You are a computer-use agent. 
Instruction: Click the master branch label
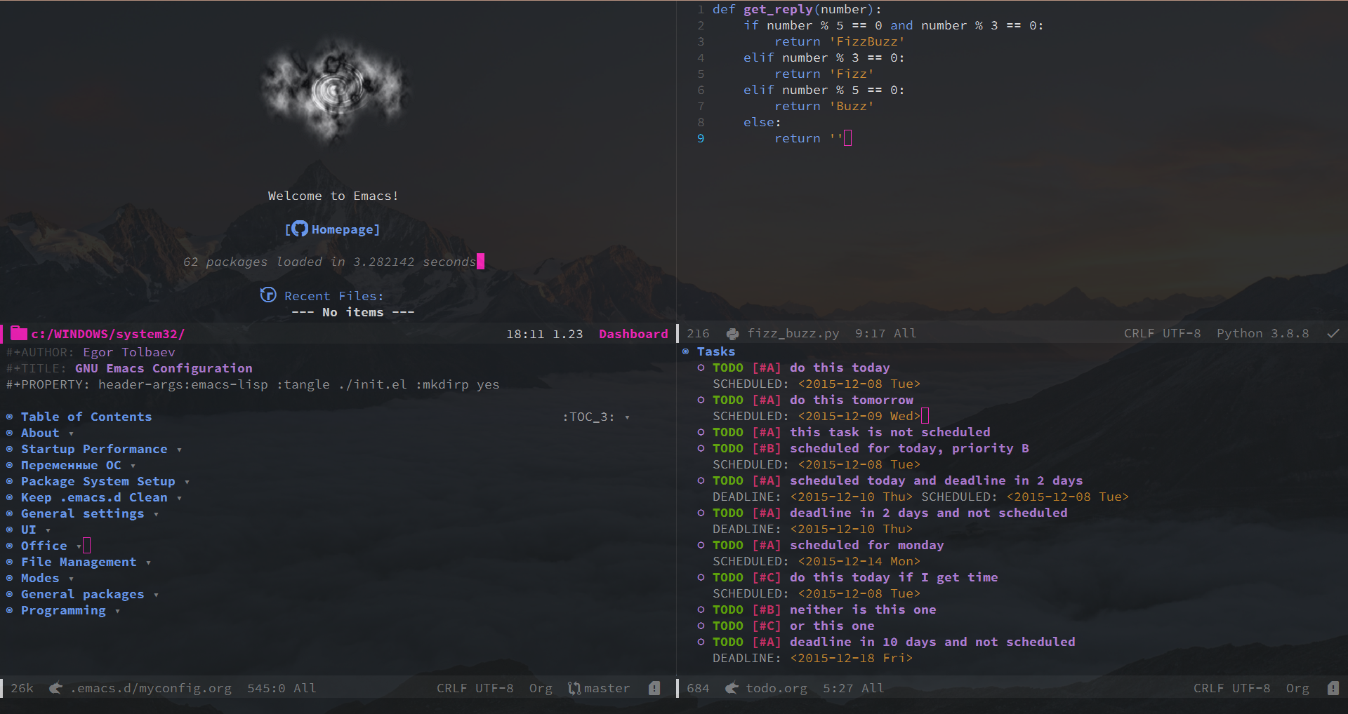click(x=607, y=688)
